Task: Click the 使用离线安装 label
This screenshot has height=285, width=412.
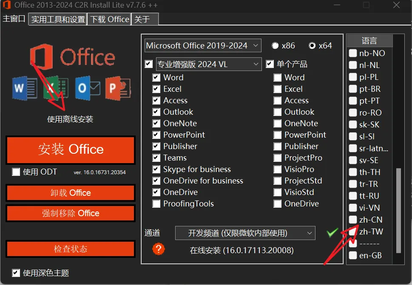Action: pyautogui.click(x=70, y=119)
